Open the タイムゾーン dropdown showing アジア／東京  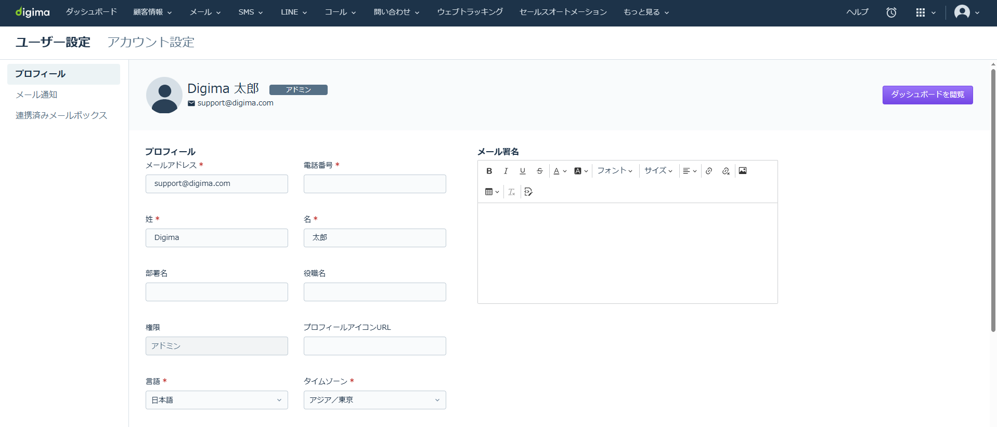(x=375, y=400)
